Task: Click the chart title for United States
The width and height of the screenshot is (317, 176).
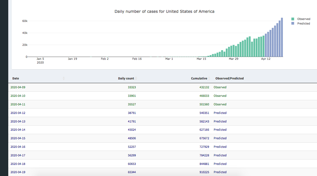Action: [164, 11]
